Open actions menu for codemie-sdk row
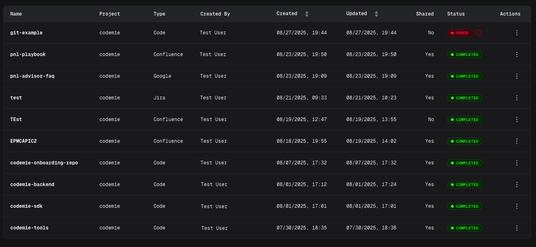Image resolution: width=536 pixels, height=247 pixels. point(516,206)
